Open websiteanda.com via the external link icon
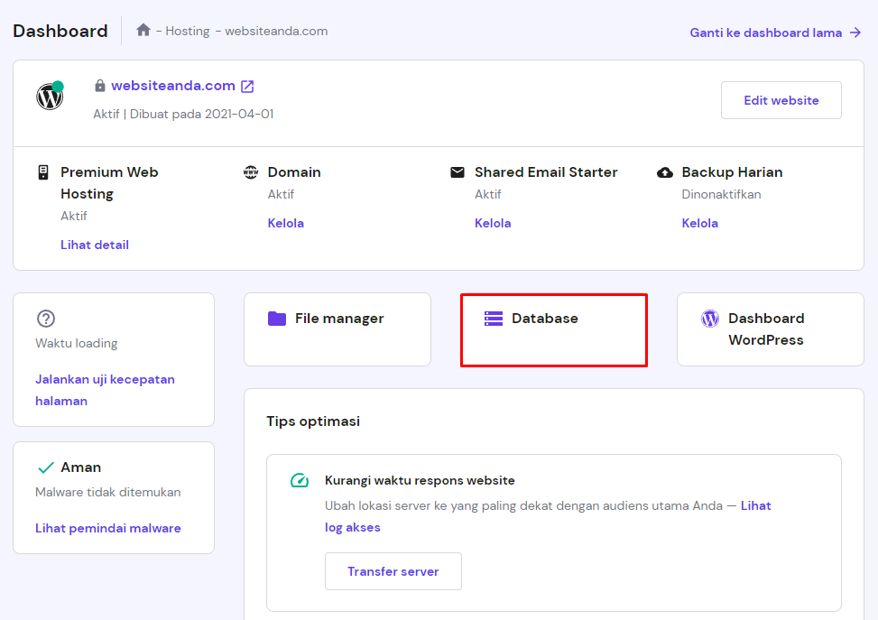878x620 pixels. 246,86
